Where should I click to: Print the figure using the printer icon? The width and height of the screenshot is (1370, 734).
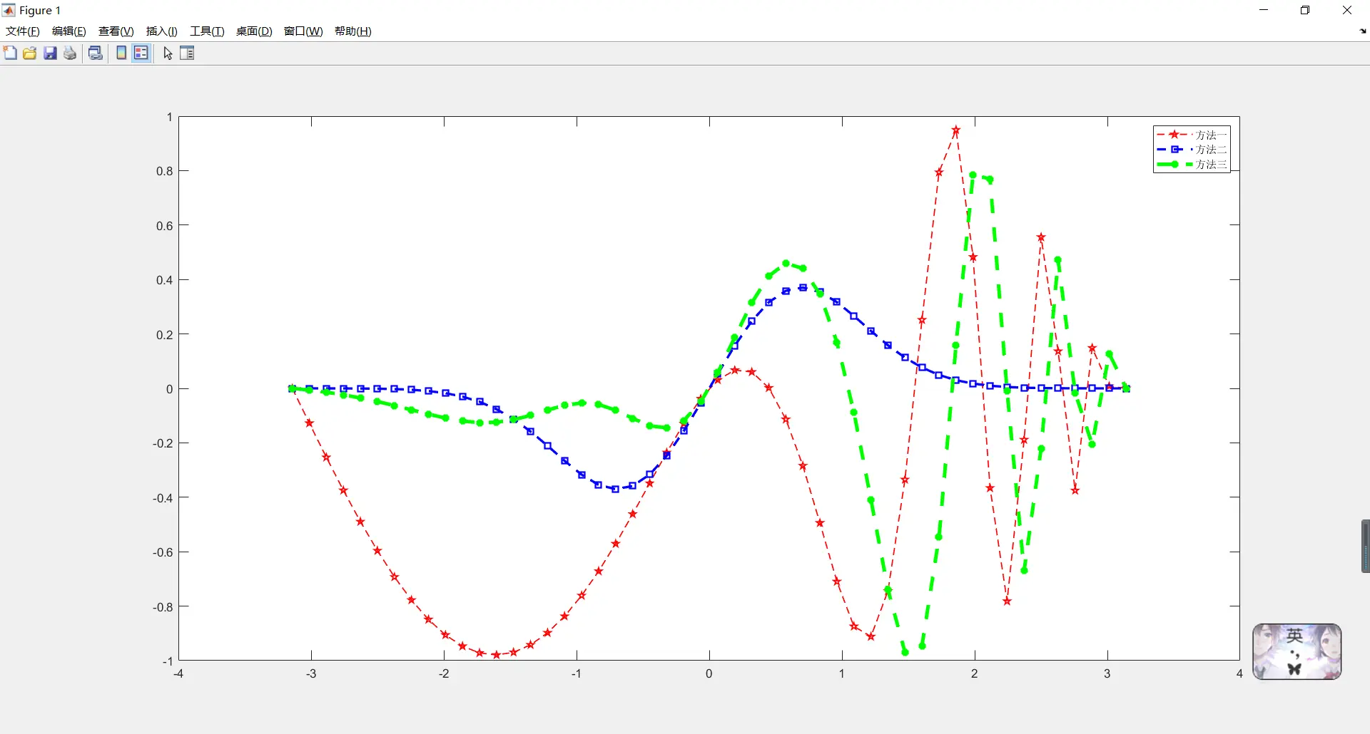tap(70, 53)
